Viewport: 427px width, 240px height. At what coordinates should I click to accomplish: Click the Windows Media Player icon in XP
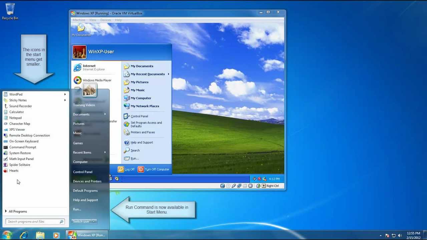click(x=77, y=80)
